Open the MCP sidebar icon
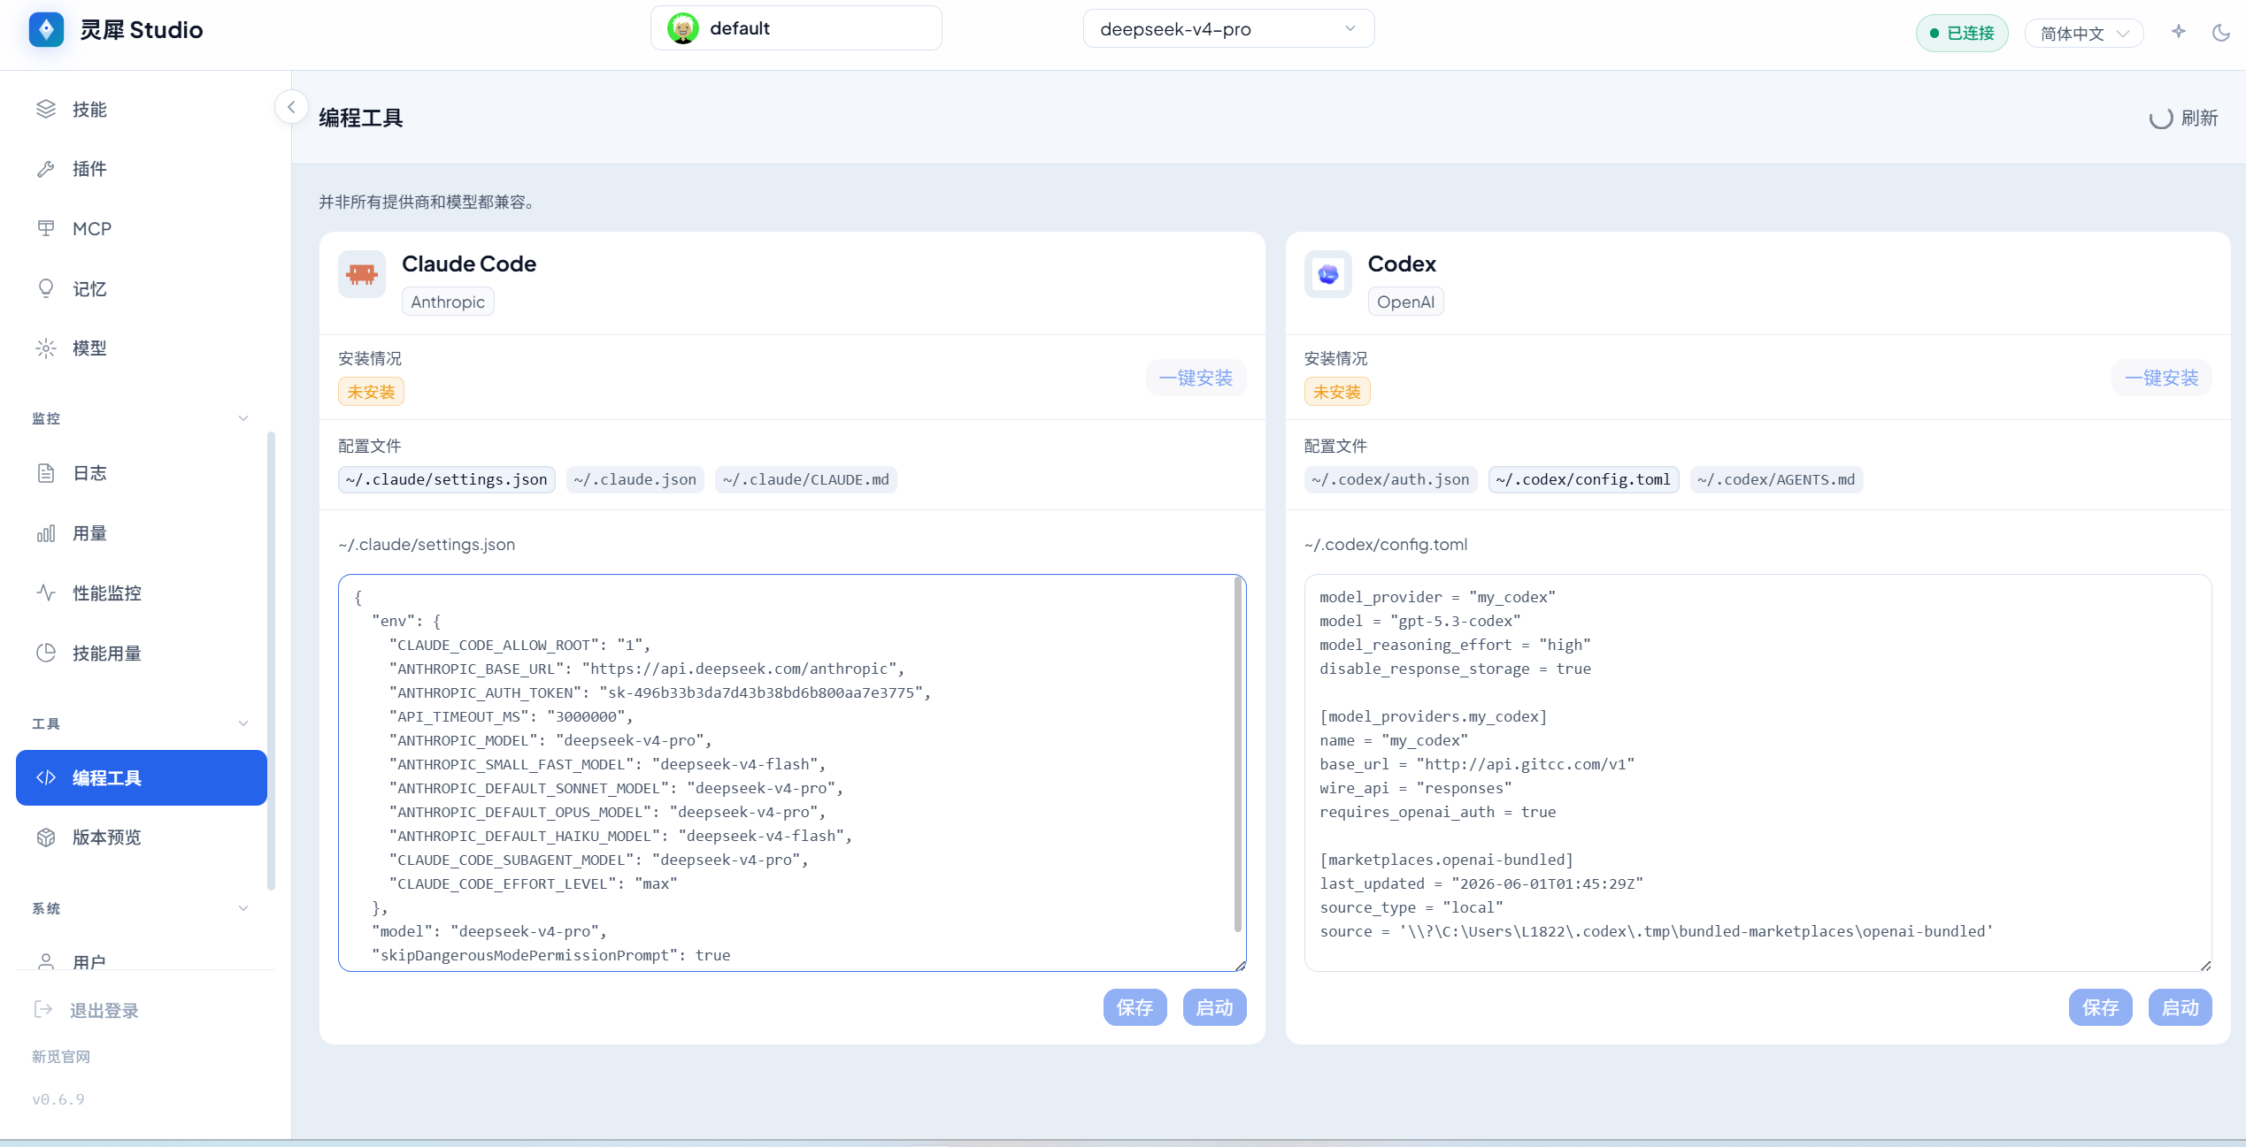Screen dimensions: 2246x1147 pos(46,228)
